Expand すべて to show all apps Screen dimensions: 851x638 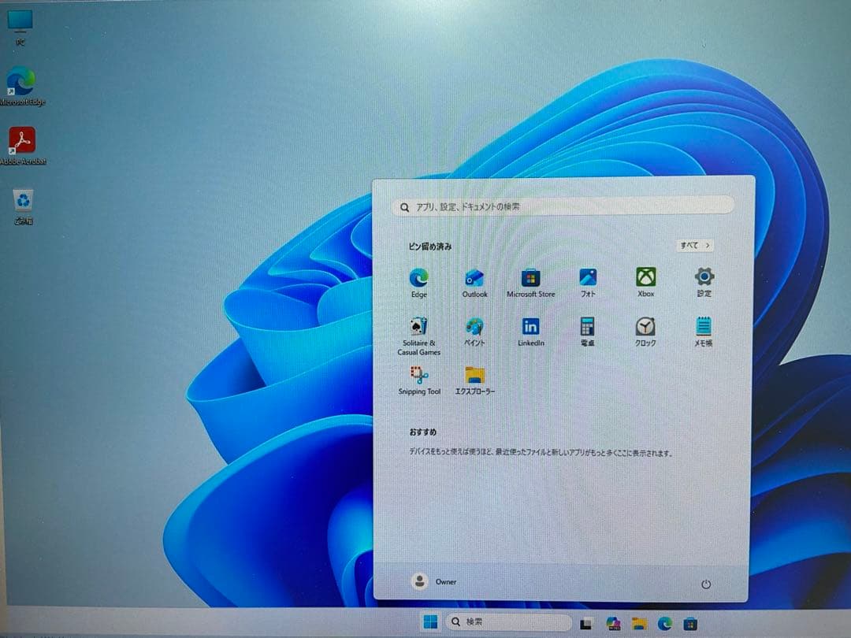[694, 246]
